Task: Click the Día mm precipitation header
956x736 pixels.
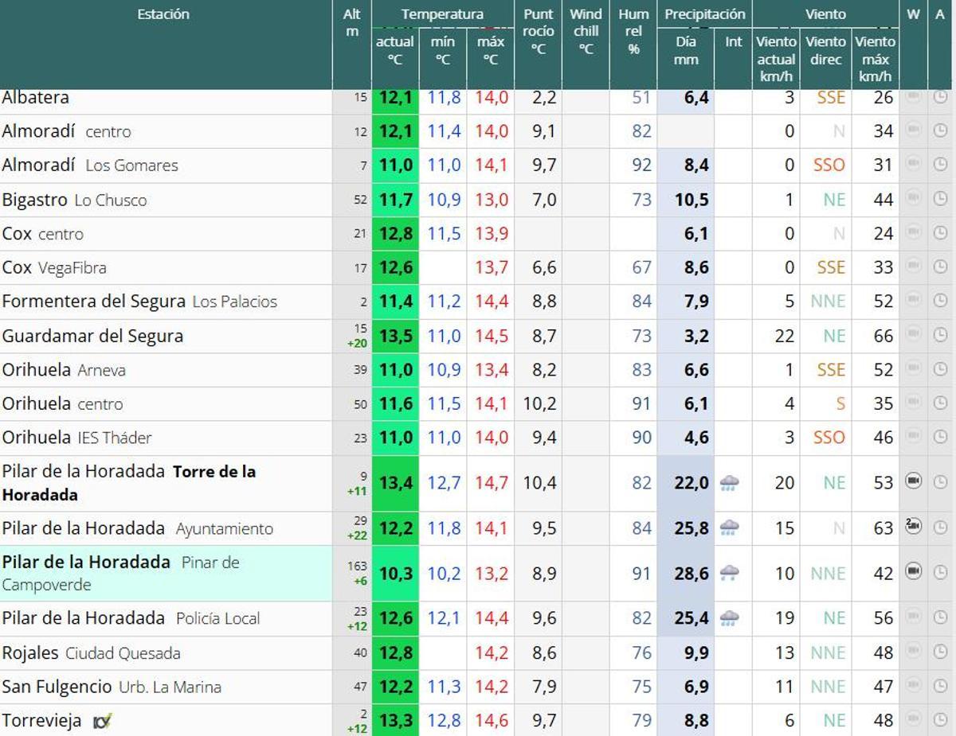Action: tap(687, 48)
